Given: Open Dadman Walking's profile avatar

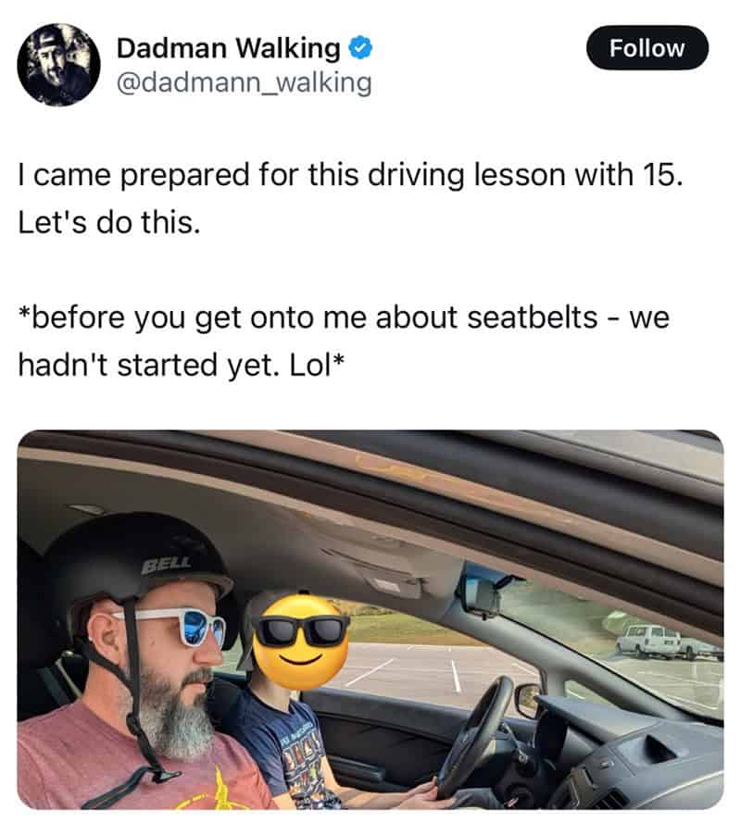Looking at the screenshot, I should pyautogui.click(x=58, y=65).
